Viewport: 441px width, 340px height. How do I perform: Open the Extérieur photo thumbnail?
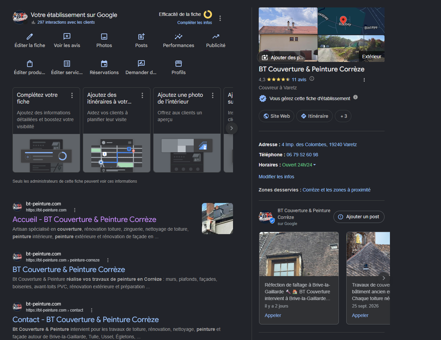(351, 48)
